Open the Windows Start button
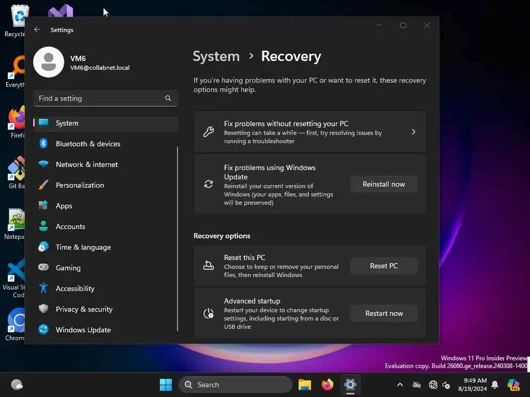 pos(166,385)
